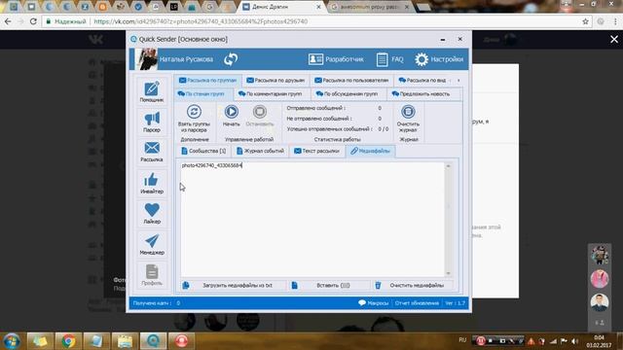Click the taskbar clock
Viewport: 623px width, 350px height.
tap(599, 341)
